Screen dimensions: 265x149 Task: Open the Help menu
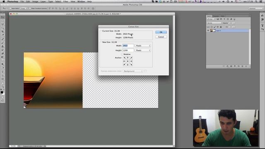[x=89, y=1]
